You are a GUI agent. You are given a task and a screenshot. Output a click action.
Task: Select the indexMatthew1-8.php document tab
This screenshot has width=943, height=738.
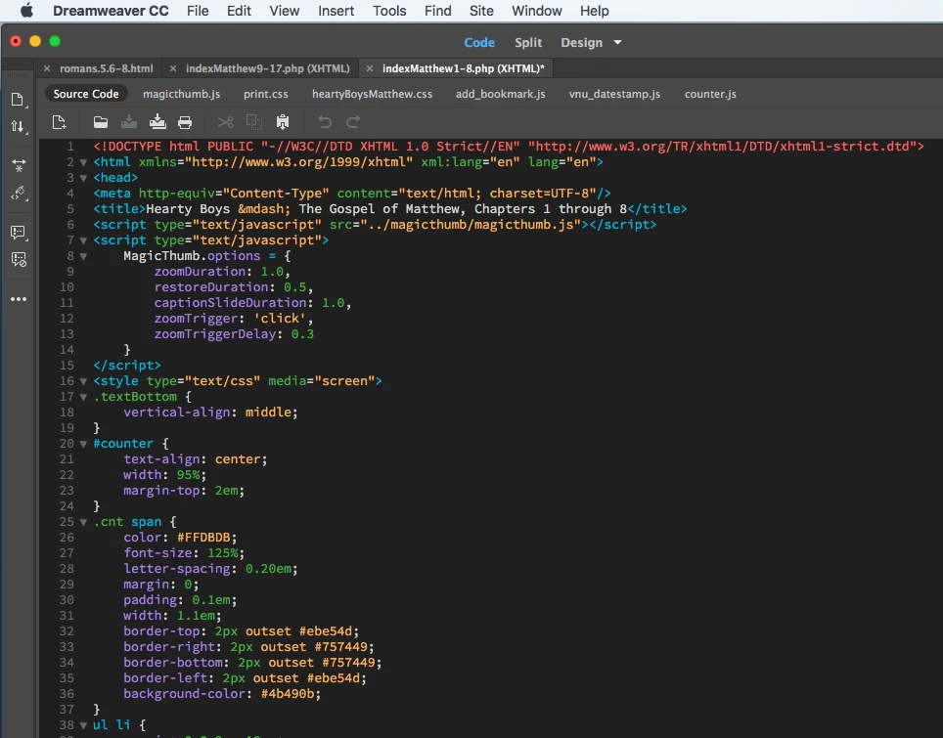click(463, 68)
